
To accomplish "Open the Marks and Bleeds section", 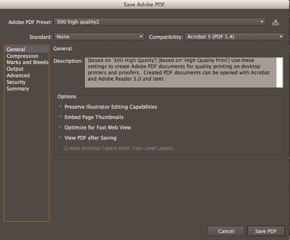I will pyautogui.click(x=27, y=62).
